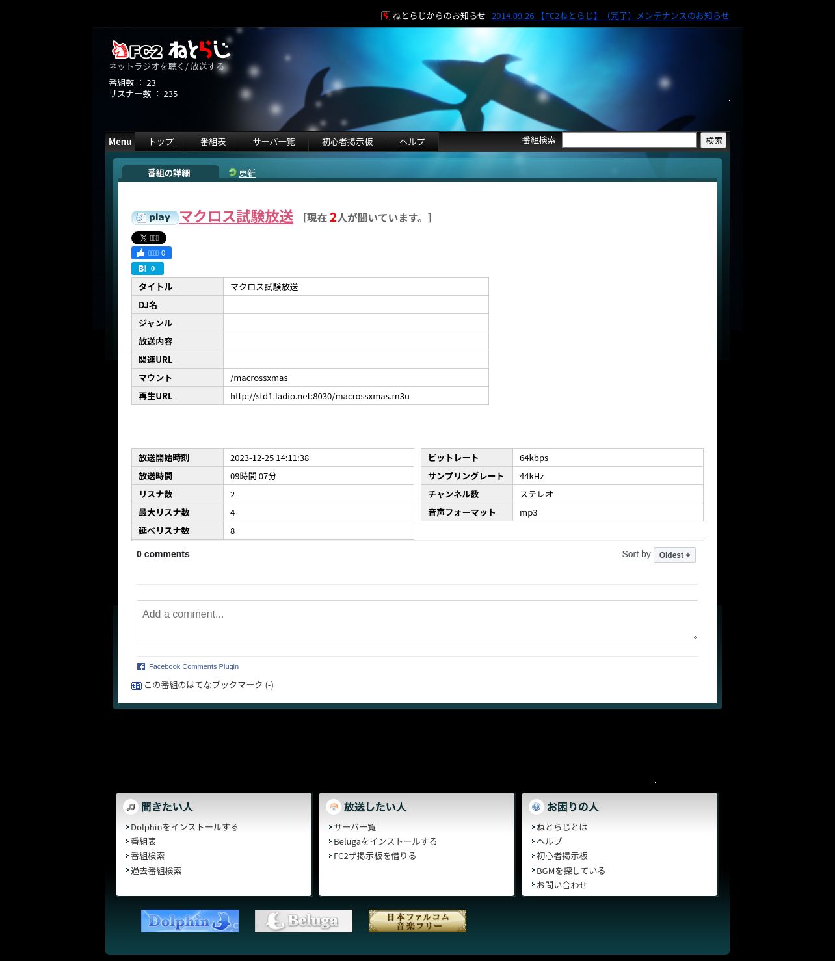Viewport: 835px width, 961px height.
Task: Click the 日本ファルコム音楽フリー banner
Action: coord(417,921)
